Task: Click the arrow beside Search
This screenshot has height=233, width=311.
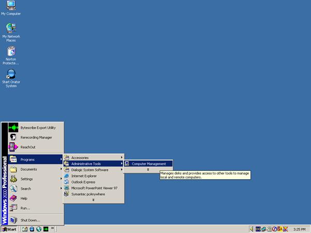Action: pyautogui.click(x=61, y=188)
